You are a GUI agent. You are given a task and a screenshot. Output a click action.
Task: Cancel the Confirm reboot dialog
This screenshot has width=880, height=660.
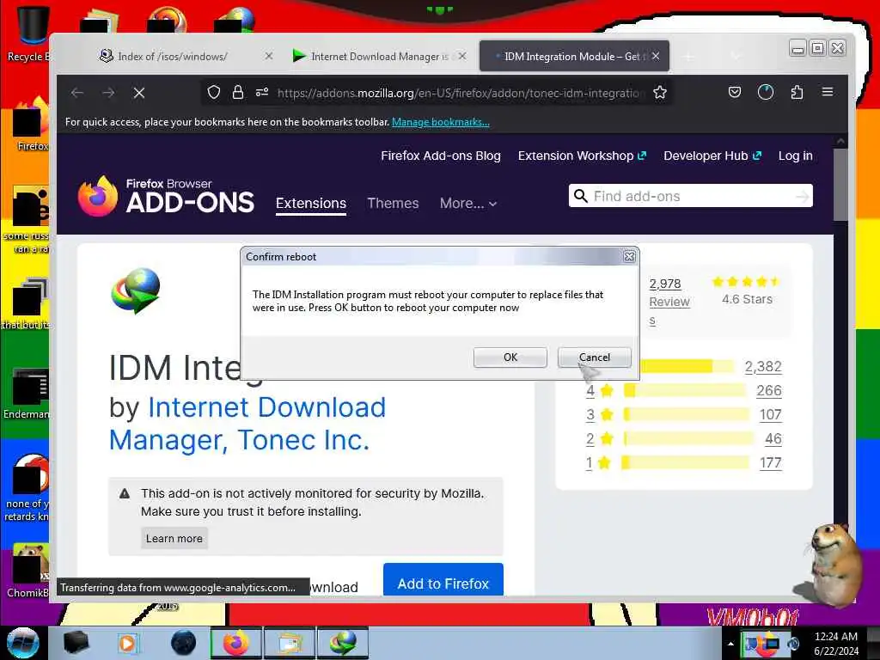point(594,357)
